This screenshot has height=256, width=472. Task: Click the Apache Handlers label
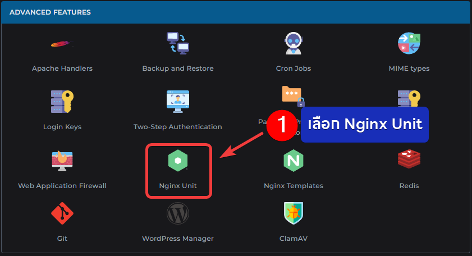click(x=62, y=68)
